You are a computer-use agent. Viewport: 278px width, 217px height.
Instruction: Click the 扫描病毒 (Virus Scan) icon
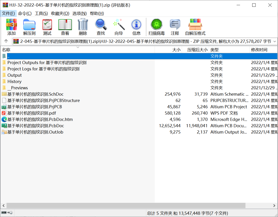tap(156, 27)
